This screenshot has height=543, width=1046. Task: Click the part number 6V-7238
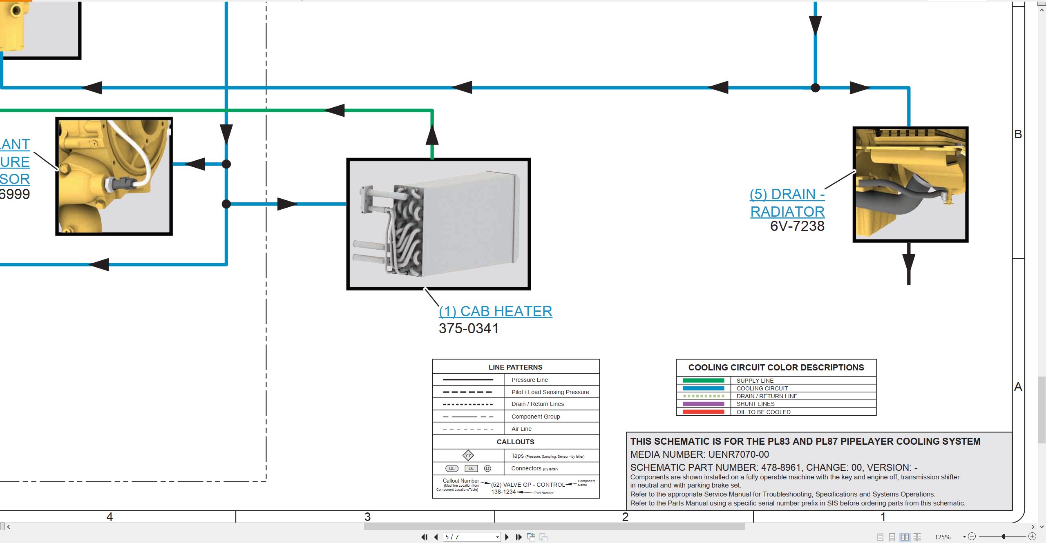(797, 226)
